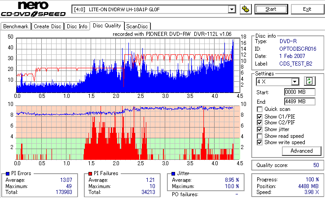Image resolution: width=325 pixels, height=198 pixels.
Task: Uncheck Show C2/PIF
Action: point(259,123)
